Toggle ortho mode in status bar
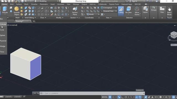The height and width of the screenshot is (99, 177). (122, 97)
